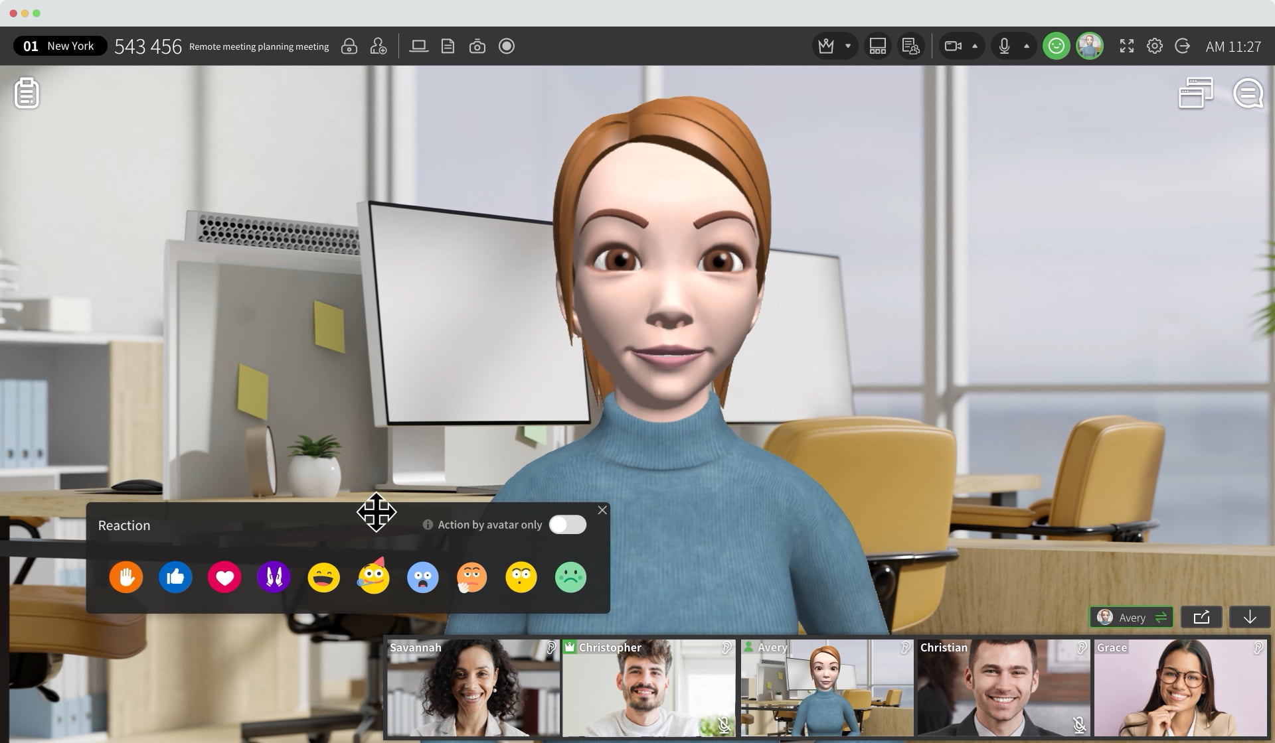This screenshot has height=743, width=1275.
Task: Start recording the meeting
Action: pyautogui.click(x=507, y=46)
